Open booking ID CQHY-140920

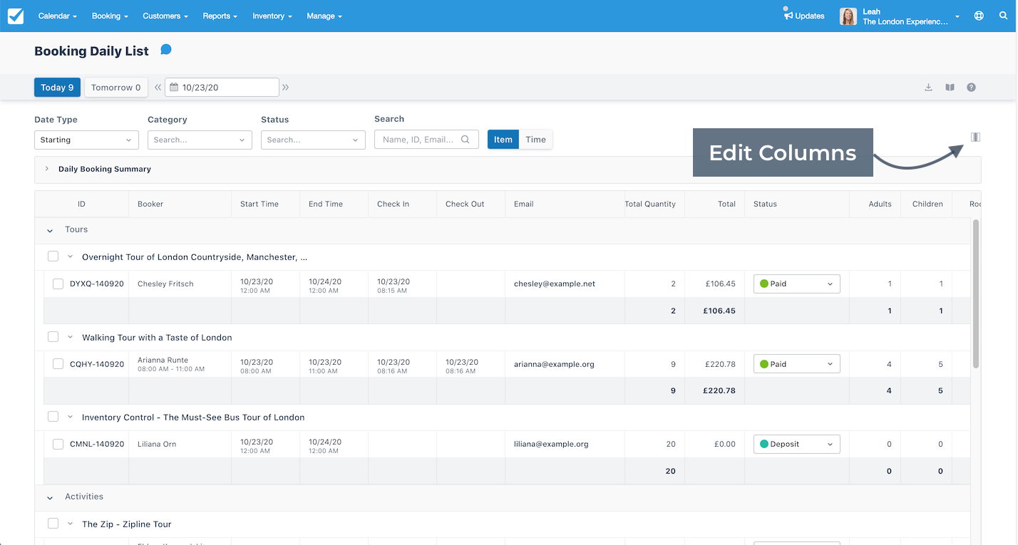pyautogui.click(x=97, y=364)
